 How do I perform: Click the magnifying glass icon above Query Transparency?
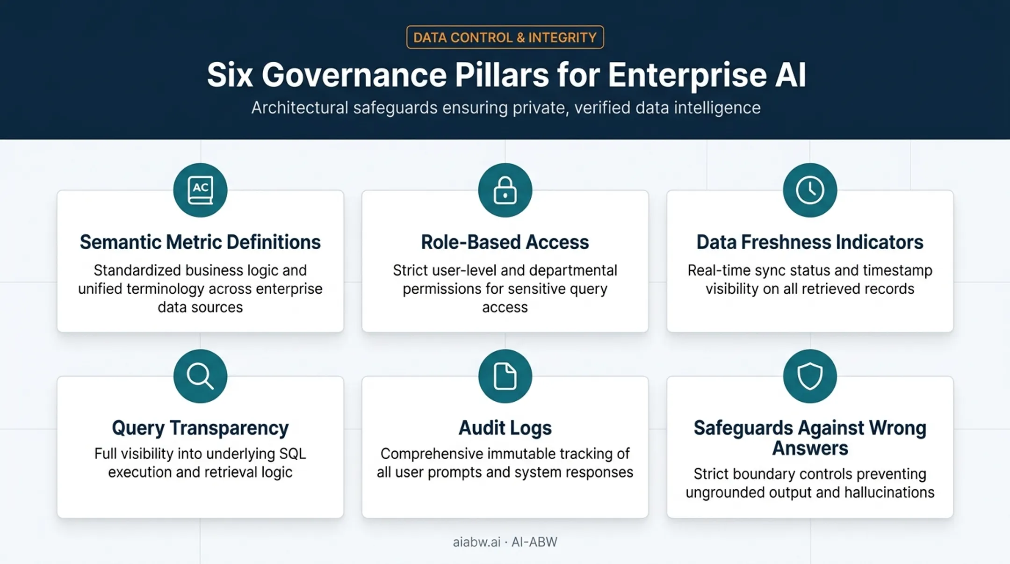pos(200,376)
